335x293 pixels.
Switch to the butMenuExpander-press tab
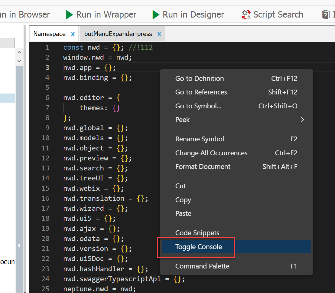118,34
